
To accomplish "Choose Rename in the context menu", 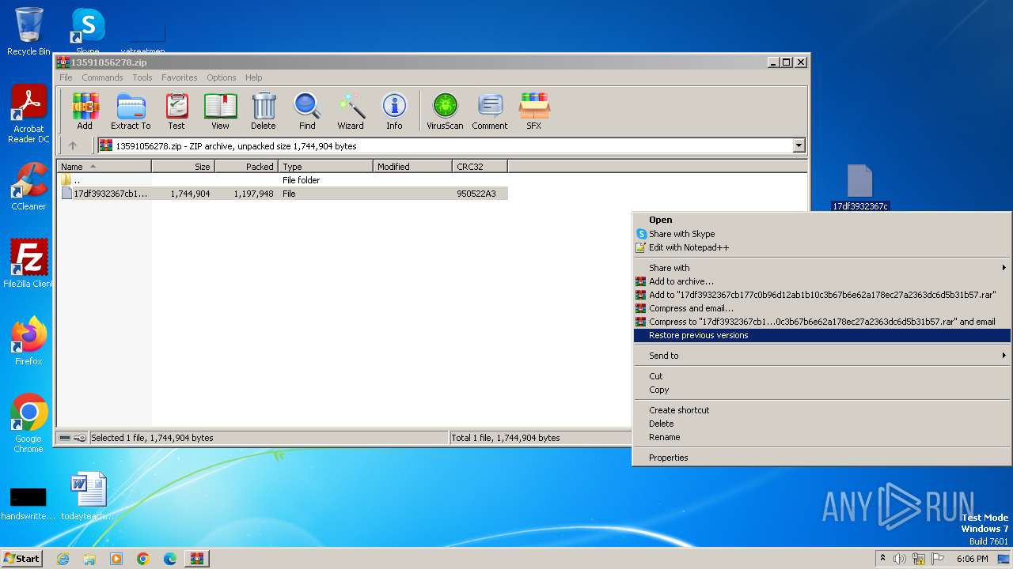I will 822,437.
